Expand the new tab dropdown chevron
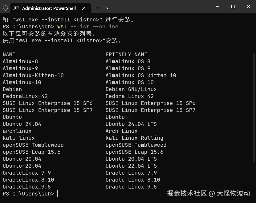 [108, 8]
